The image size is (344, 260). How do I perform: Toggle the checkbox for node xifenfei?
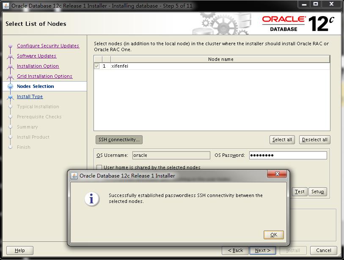pos(97,66)
